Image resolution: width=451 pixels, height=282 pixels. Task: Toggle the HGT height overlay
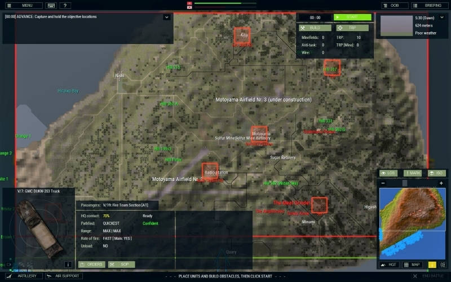tap(389, 265)
